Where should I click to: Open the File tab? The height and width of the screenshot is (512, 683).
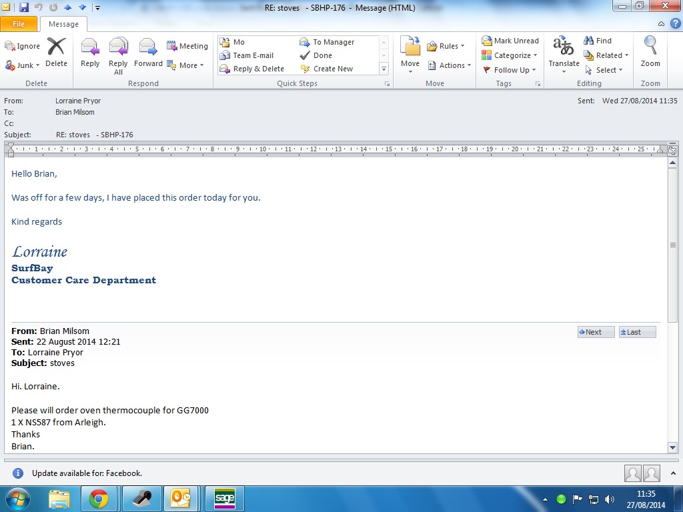pos(19,24)
